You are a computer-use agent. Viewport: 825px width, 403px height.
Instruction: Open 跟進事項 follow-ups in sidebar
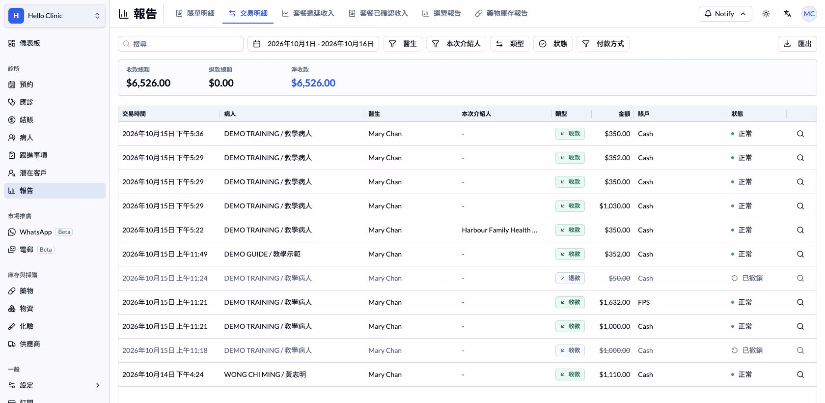tap(55, 155)
